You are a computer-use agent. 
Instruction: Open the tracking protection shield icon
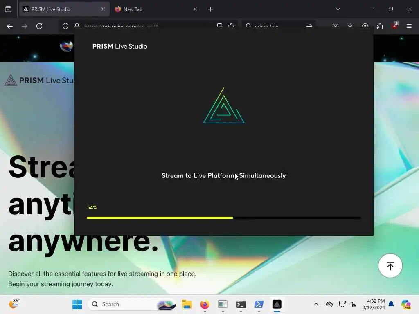[x=65, y=26]
